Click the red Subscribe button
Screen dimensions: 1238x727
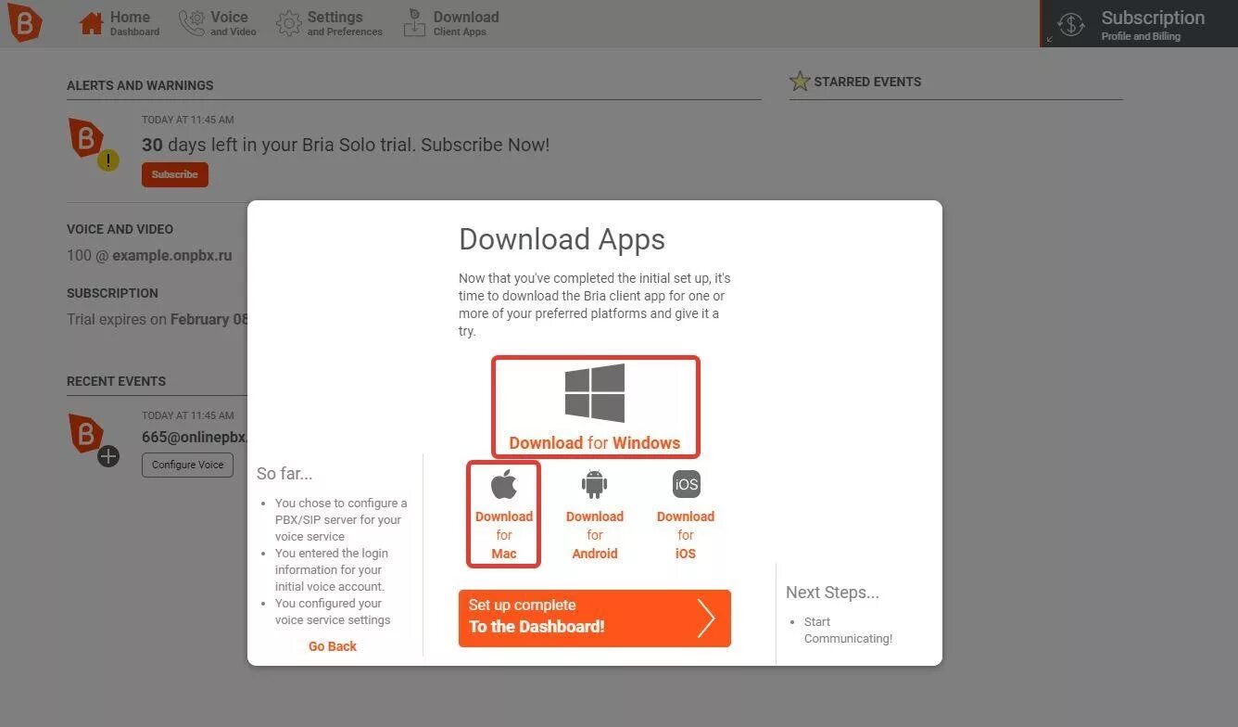[x=174, y=174]
